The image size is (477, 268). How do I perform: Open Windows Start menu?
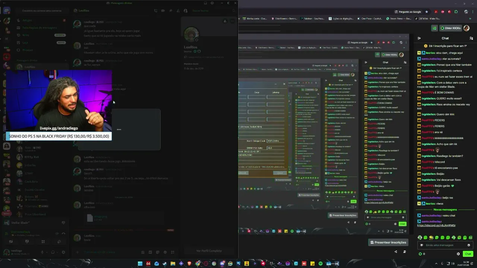pos(140,264)
